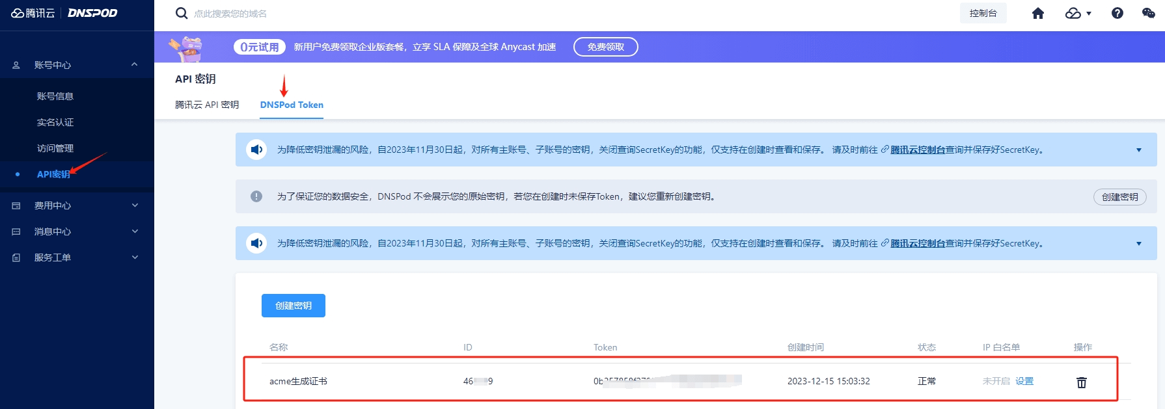Open the WeChat icon in header
This screenshot has width=1165, height=409.
point(1149,13)
